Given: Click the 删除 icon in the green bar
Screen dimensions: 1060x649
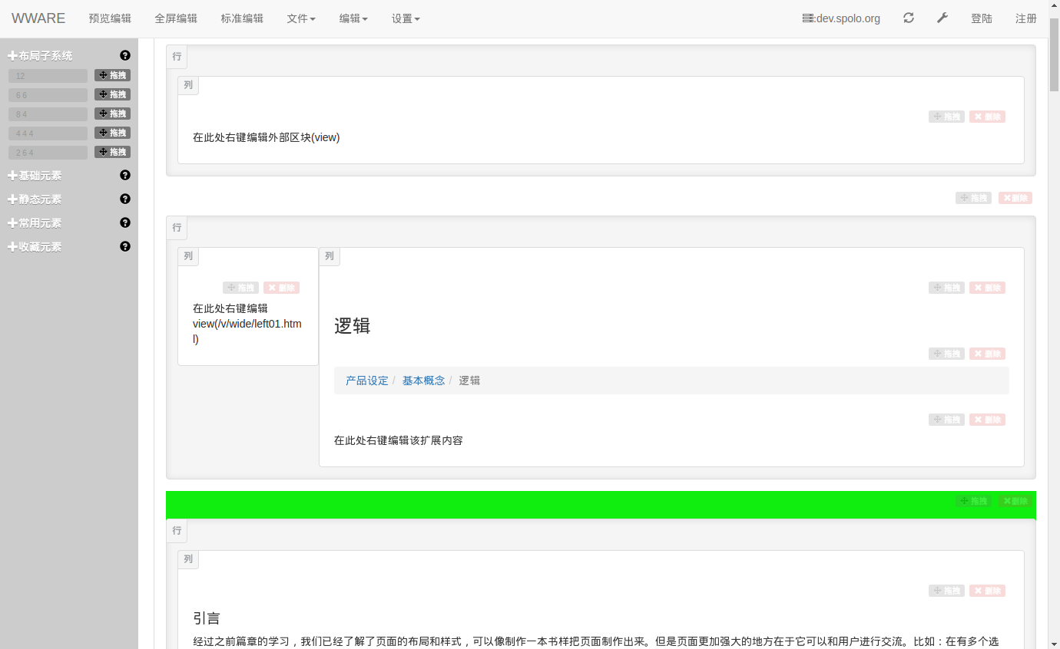Looking at the screenshot, I should [x=1015, y=501].
